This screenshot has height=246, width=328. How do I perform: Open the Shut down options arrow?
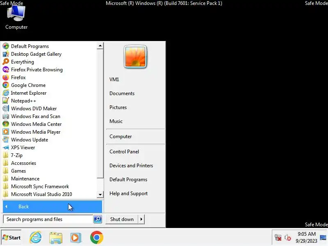pos(141,219)
